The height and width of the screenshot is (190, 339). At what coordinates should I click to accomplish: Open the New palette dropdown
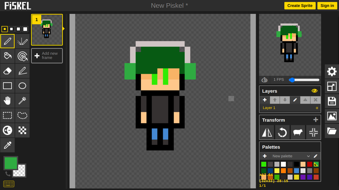coord(291,156)
